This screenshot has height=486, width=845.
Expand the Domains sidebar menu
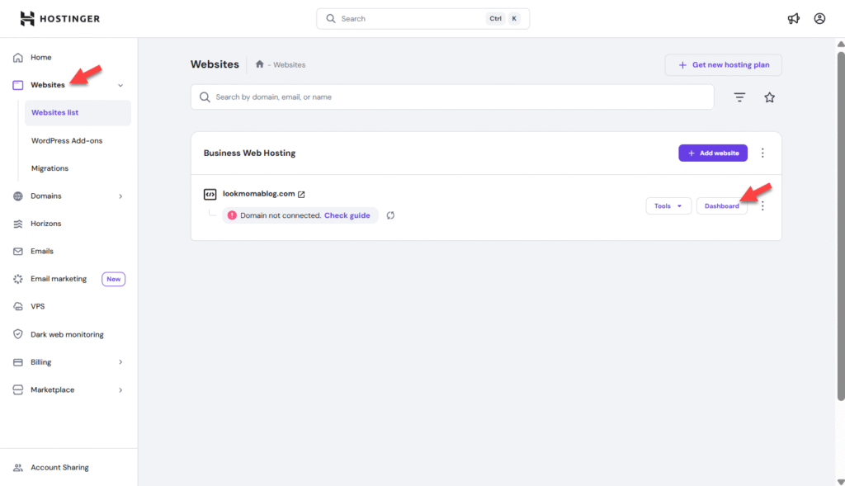(x=120, y=196)
